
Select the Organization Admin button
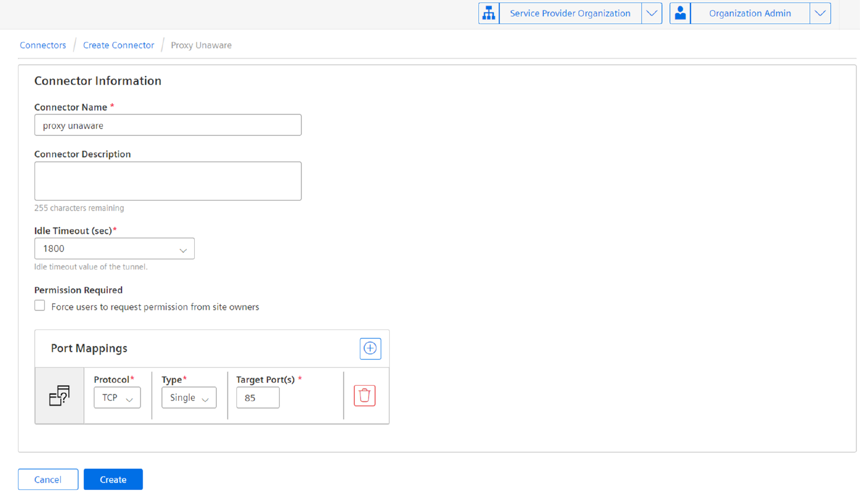[x=750, y=14]
